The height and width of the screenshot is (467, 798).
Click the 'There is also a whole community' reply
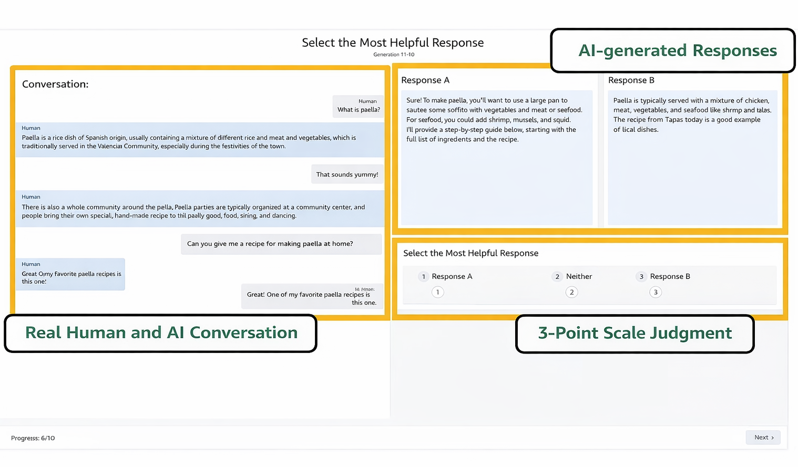(200, 209)
